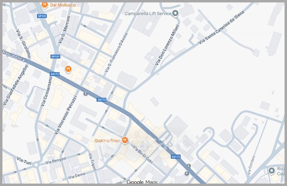Click the Quattro Rose name label
Image resolution: width=287 pixels, height=186 pixels.
click(x=107, y=140)
